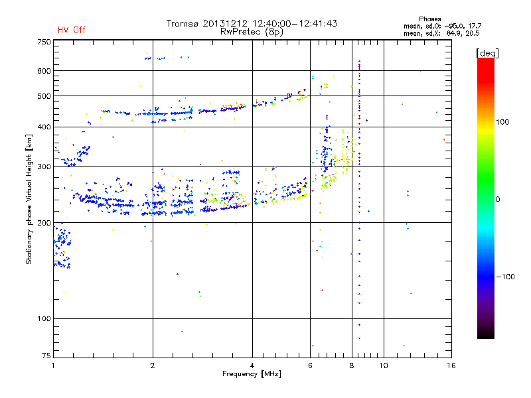Viewport: 531px width, 398px height.
Task: Click the colorbar tick label '-100'
Action: 505,277
